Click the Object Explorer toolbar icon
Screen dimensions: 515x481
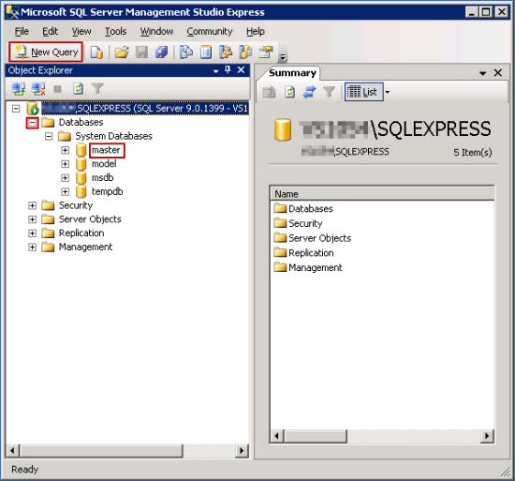click(x=226, y=53)
